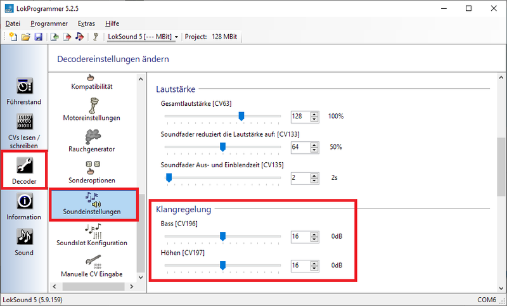Maximize the LokProgrammer window

tap(468, 8)
